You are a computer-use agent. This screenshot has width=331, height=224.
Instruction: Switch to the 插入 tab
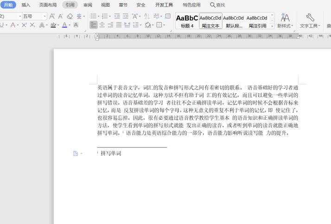point(26,5)
